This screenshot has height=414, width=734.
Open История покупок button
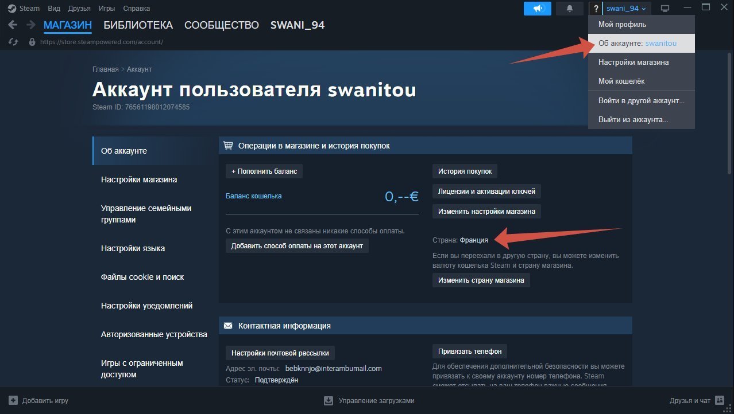[465, 171]
